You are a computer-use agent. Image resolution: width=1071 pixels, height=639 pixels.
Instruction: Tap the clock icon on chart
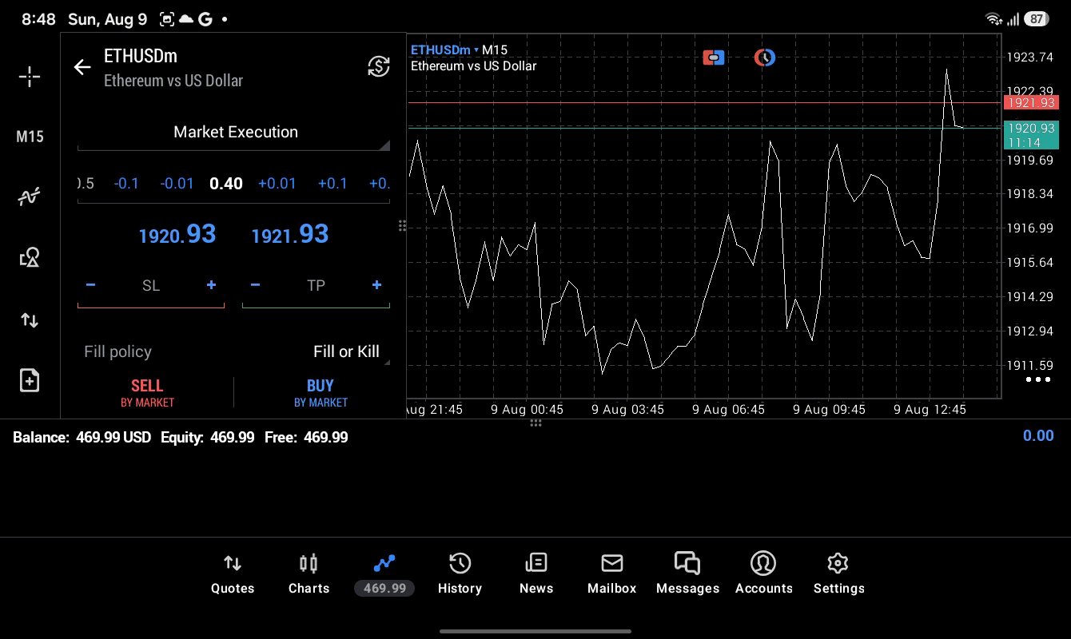(x=765, y=58)
